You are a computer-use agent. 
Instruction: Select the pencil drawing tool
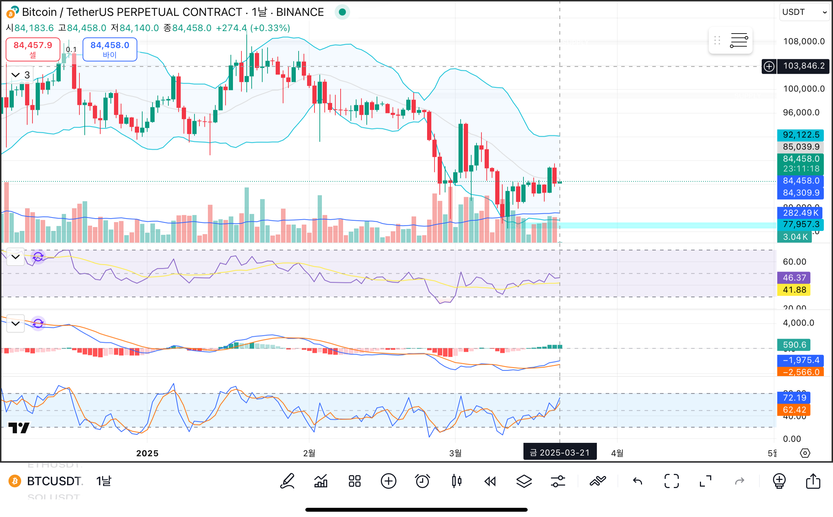click(287, 481)
